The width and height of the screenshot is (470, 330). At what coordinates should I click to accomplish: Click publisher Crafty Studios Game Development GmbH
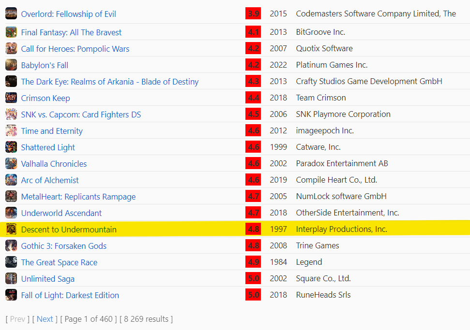click(x=369, y=81)
